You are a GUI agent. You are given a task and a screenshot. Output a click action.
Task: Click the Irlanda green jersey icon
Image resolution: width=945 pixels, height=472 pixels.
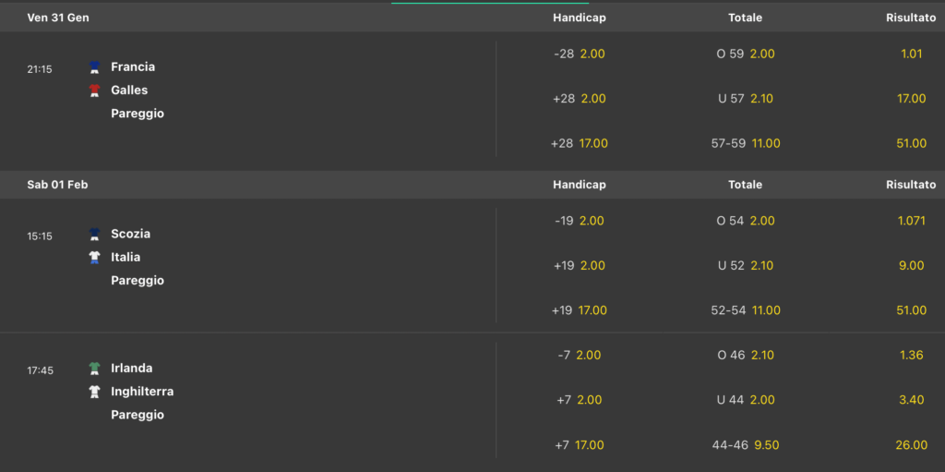pyautogui.click(x=94, y=369)
